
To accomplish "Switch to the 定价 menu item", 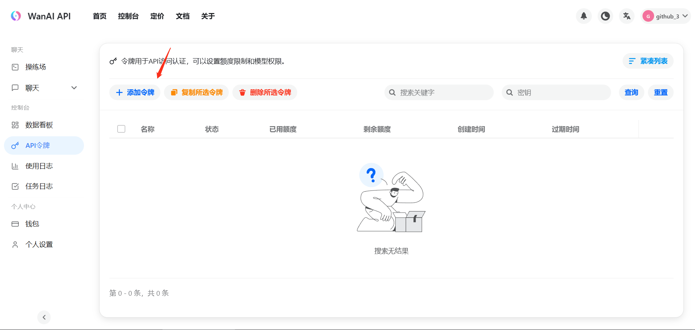I will [x=157, y=16].
